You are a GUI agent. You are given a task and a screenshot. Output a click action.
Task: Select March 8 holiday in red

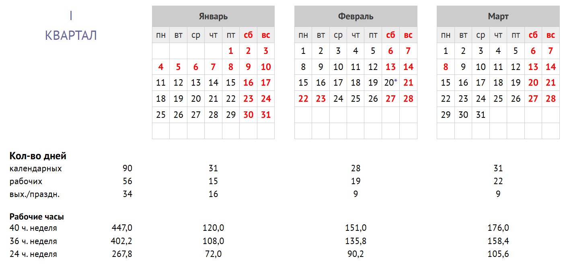(446, 67)
